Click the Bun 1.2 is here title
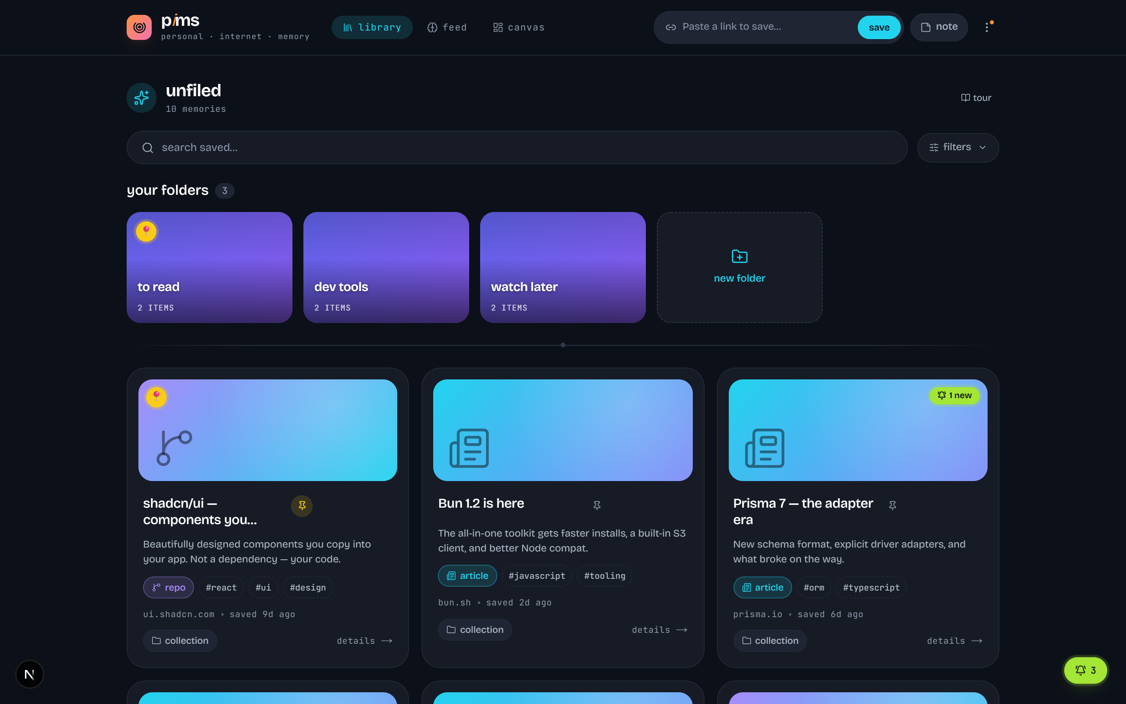This screenshot has width=1126, height=704. pyautogui.click(x=481, y=503)
